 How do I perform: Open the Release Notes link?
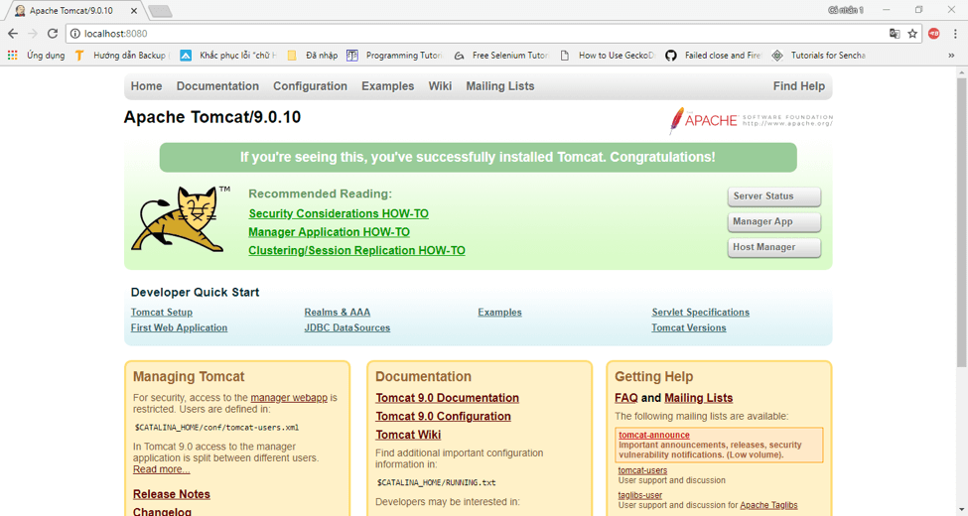172,494
